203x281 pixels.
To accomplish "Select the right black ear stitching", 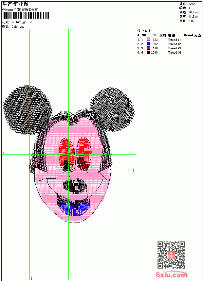I will (x=112, y=110).
